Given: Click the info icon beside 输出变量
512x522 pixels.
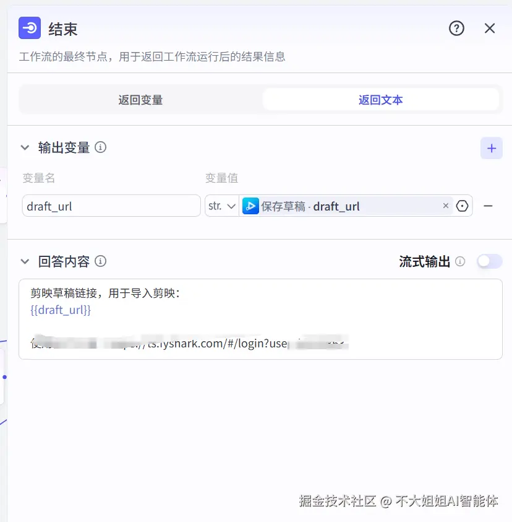Looking at the screenshot, I should (x=101, y=148).
